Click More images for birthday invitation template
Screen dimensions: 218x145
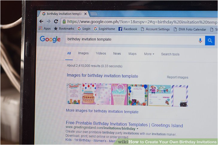point(102,111)
